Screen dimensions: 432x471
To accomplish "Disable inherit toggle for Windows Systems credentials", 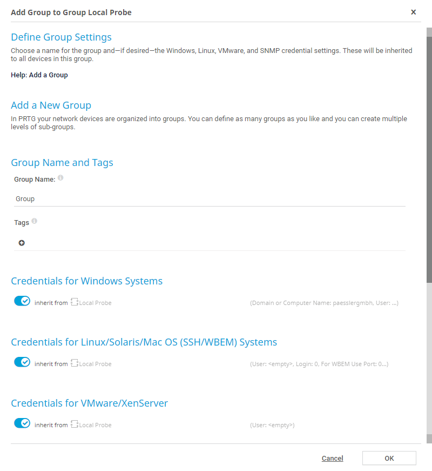I will point(22,301).
